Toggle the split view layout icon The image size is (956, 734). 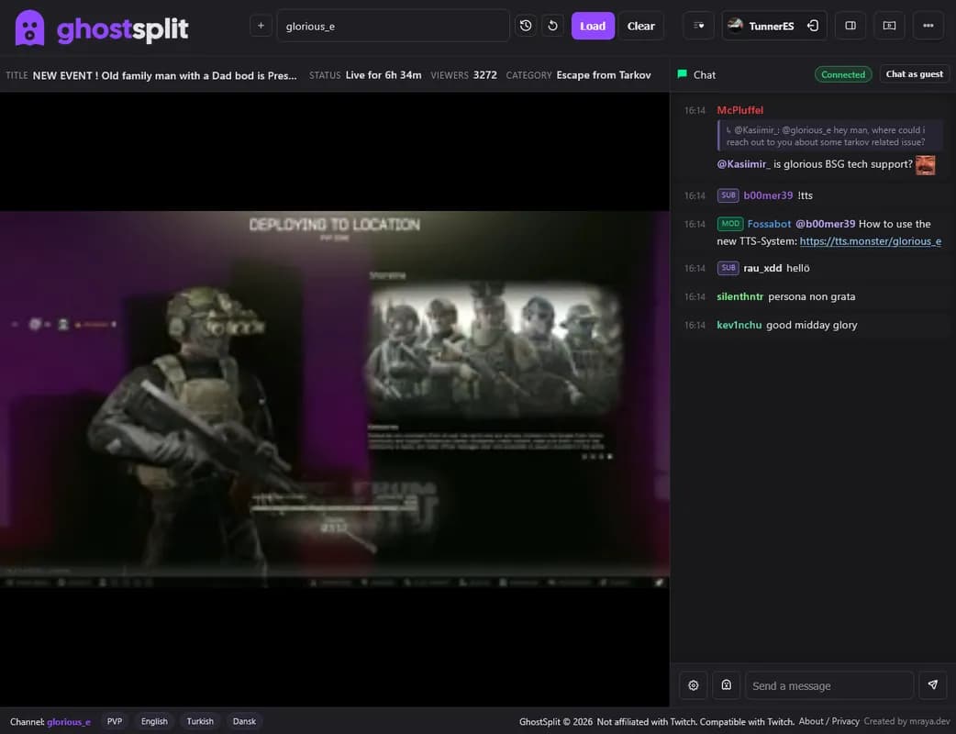(850, 26)
